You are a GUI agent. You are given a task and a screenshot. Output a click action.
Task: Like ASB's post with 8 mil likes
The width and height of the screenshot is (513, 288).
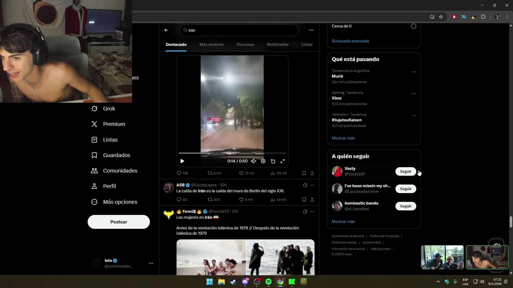click(x=246, y=200)
